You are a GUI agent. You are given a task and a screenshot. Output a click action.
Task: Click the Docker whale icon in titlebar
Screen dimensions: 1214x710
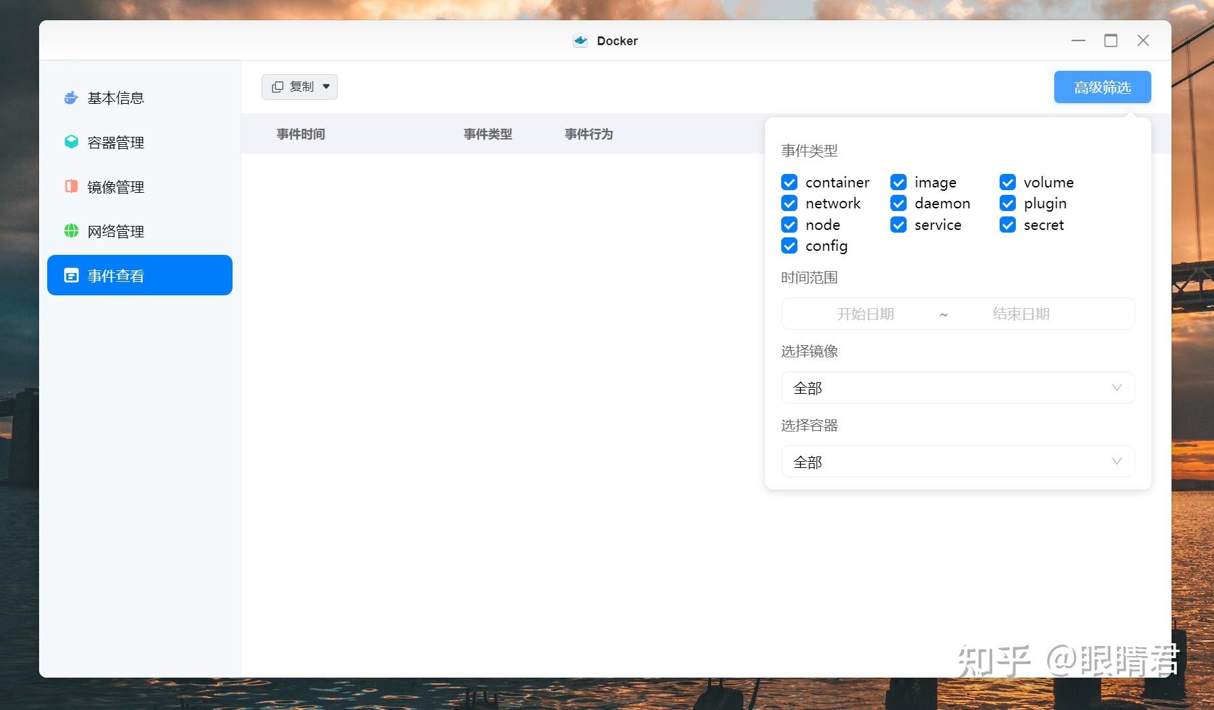pos(580,40)
